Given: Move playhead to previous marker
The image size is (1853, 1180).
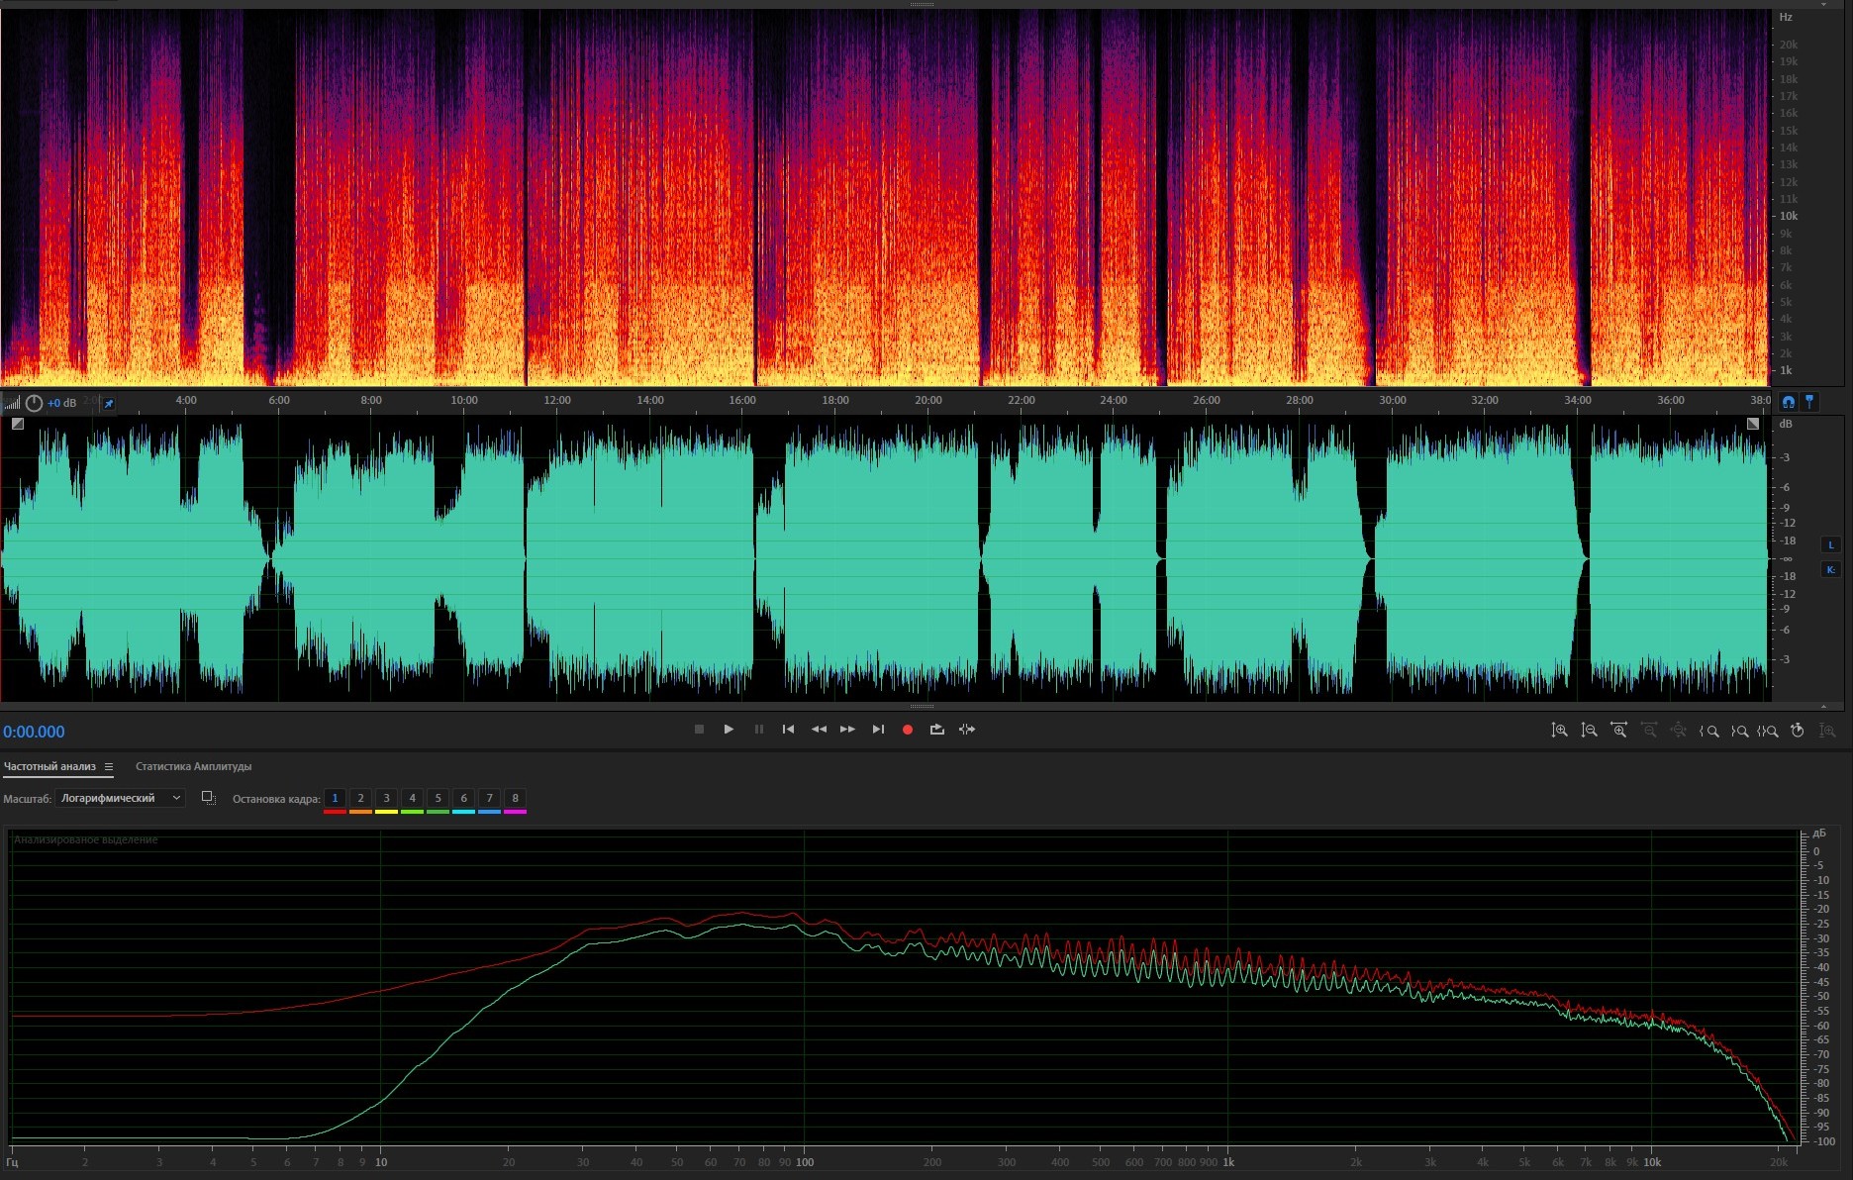Looking at the screenshot, I should click(x=788, y=730).
